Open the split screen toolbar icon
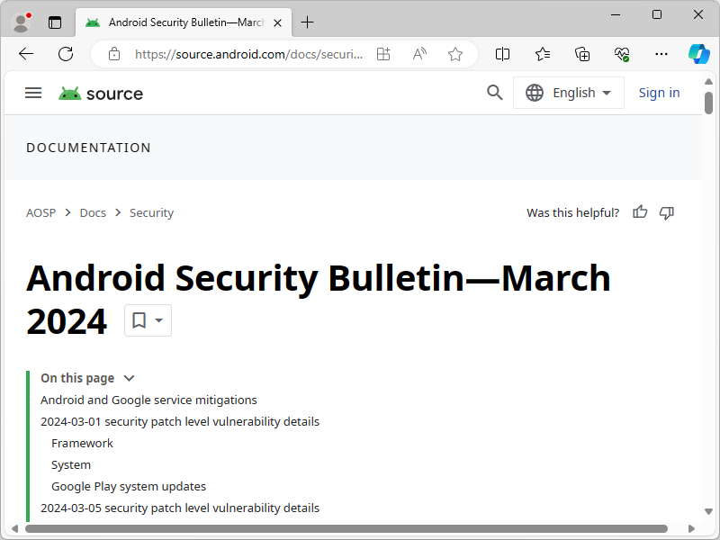720x540 pixels. pyautogui.click(x=503, y=54)
